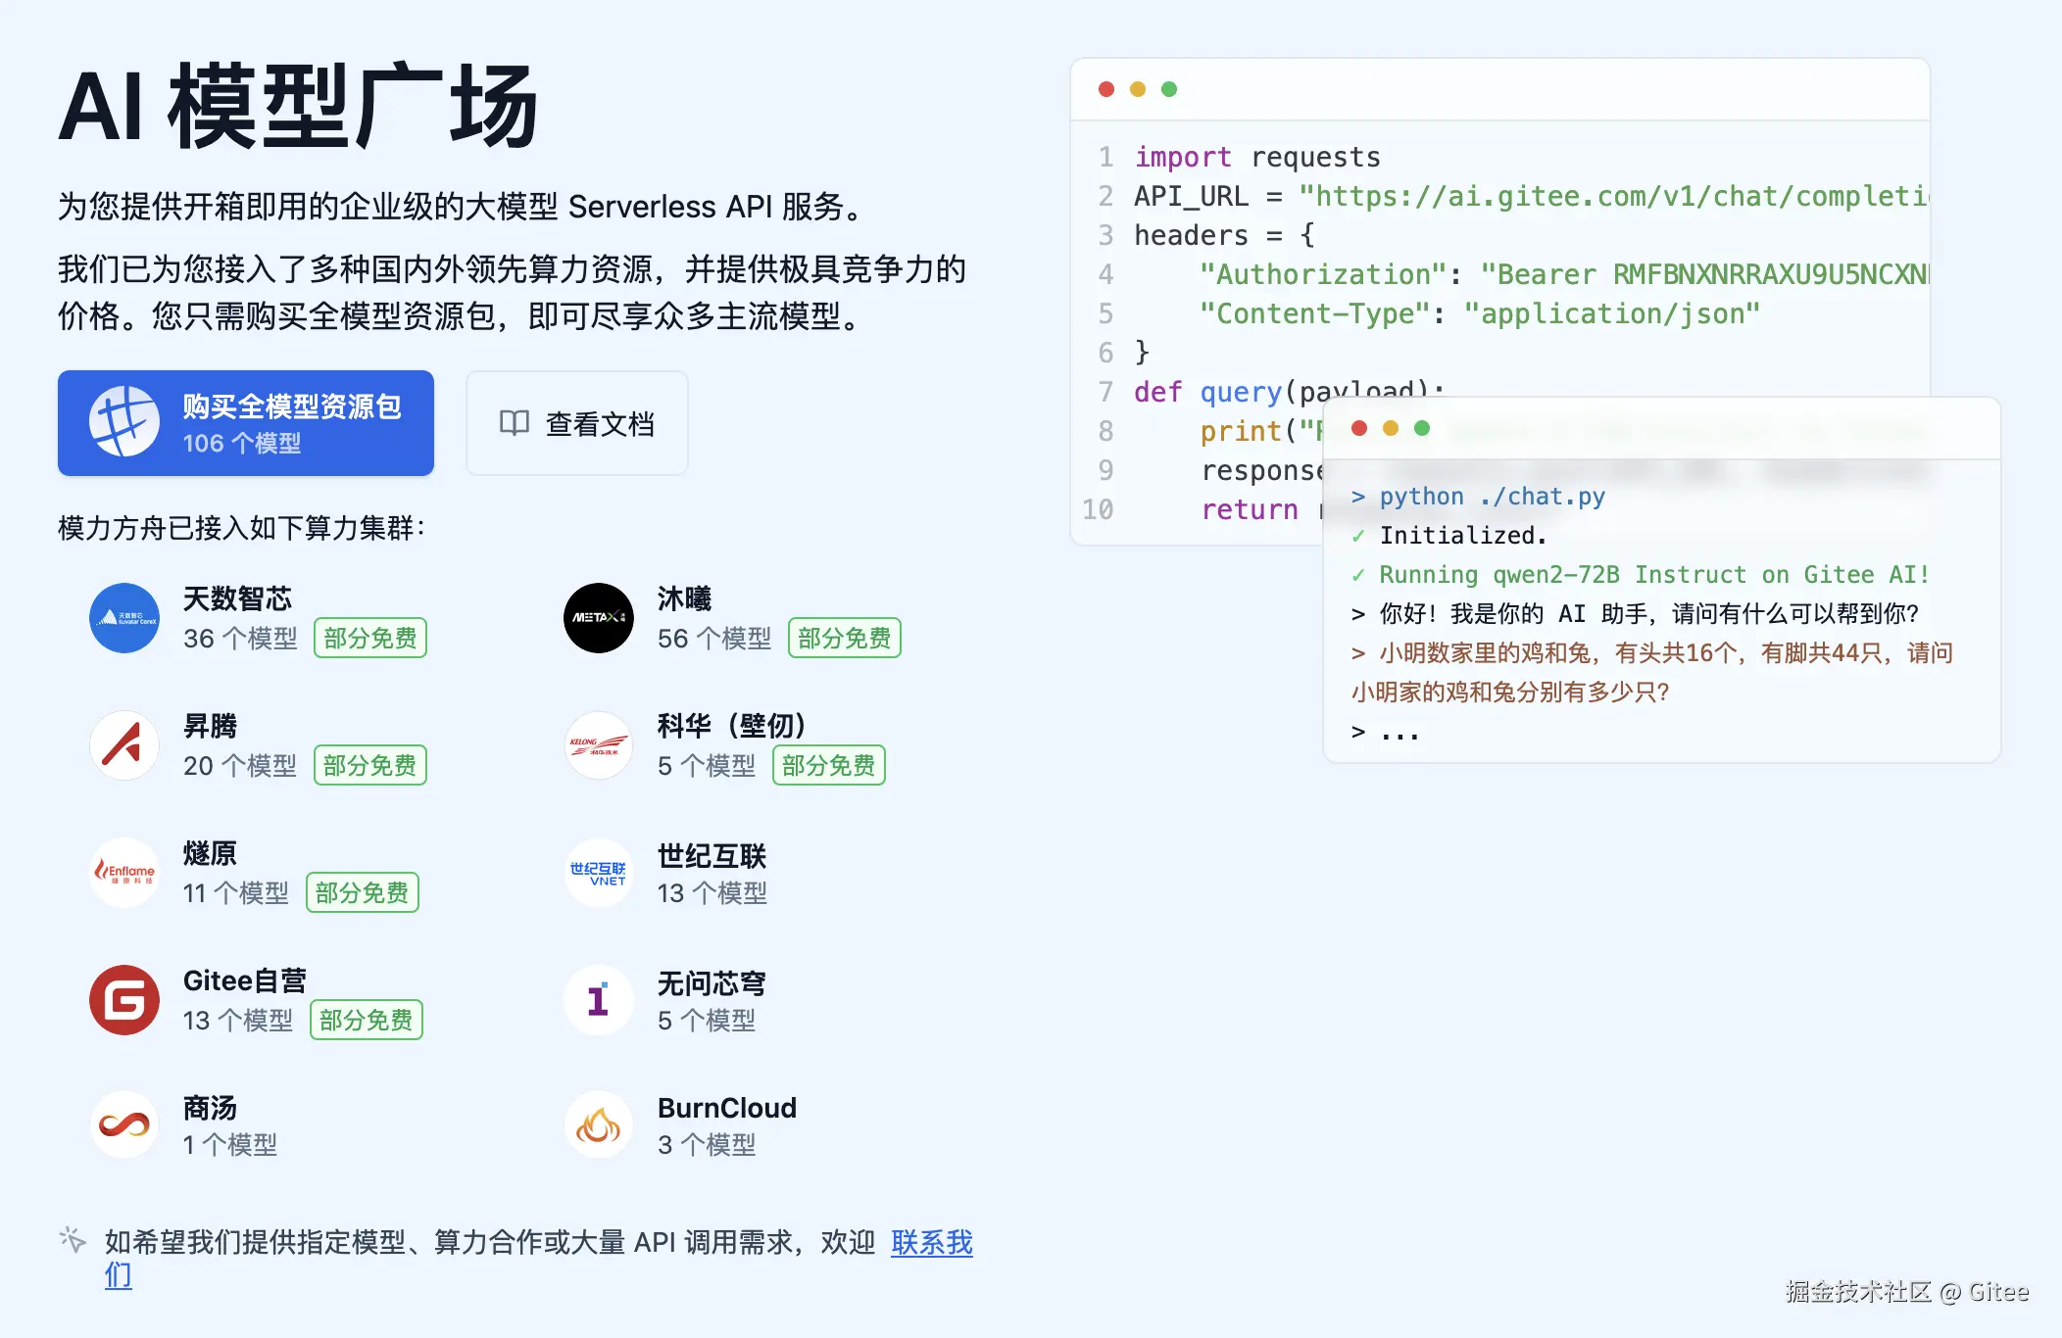The height and width of the screenshot is (1338, 2062).
Task: Click the book icon beside 查看文档
Action: 514,423
